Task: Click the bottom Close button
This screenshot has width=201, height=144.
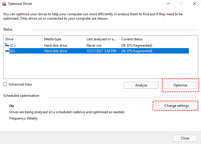Action: 185,138
